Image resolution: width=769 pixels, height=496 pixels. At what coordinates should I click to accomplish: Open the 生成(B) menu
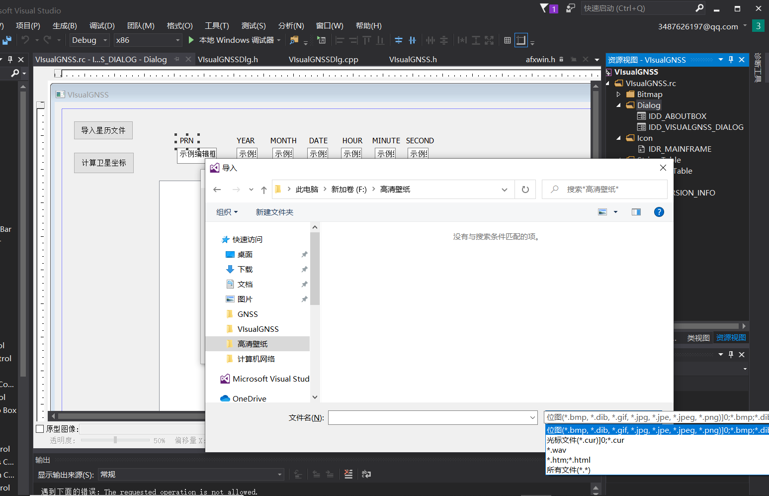65,26
